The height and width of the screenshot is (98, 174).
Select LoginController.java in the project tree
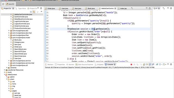pyautogui.click(x=21, y=21)
